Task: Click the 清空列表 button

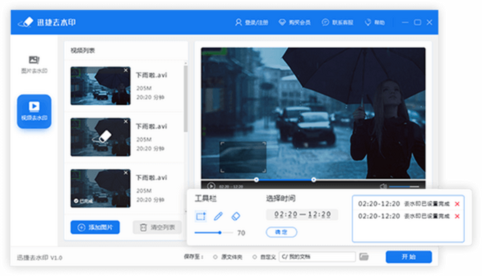Action: pyautogui.click(x=157, y=227)
